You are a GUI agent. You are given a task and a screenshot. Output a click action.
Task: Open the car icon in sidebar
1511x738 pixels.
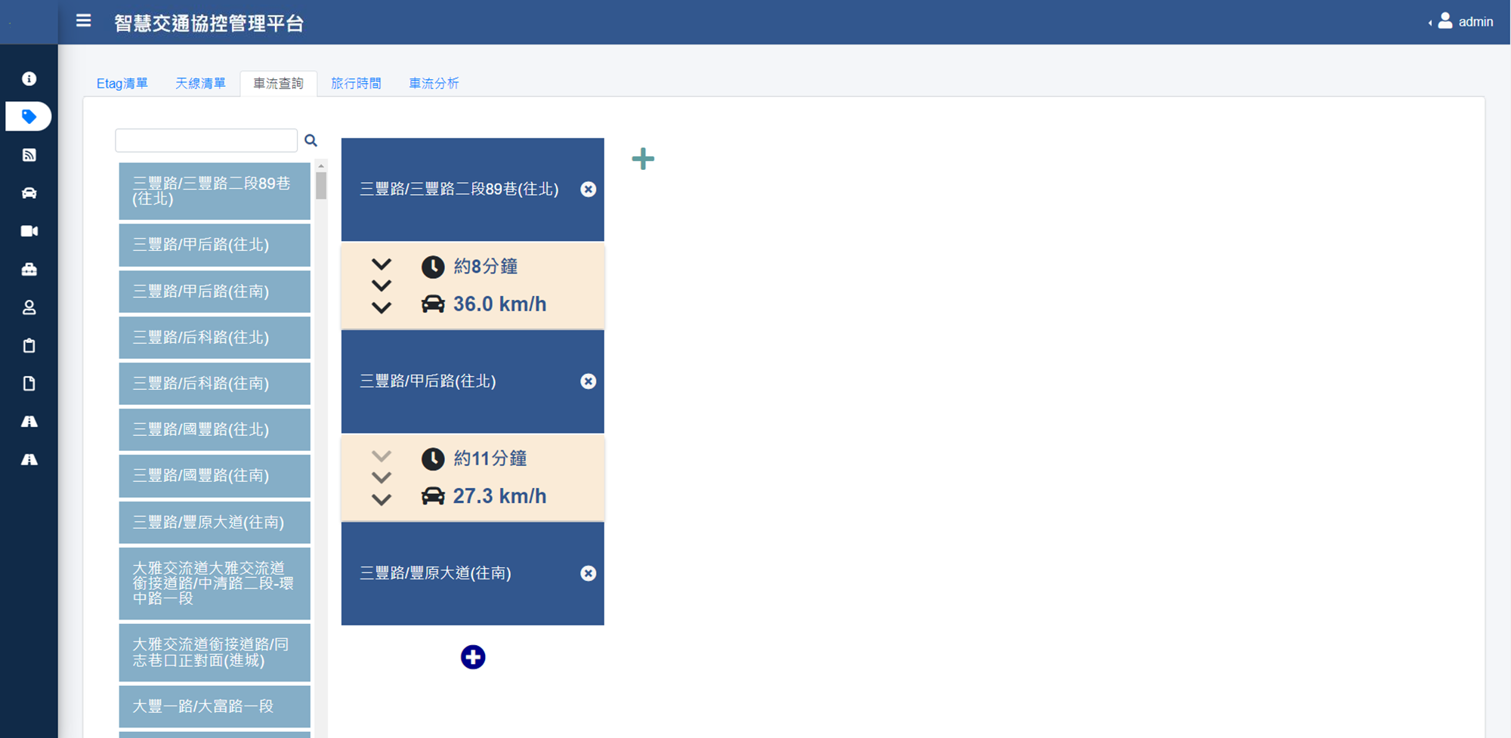(29, 193)
